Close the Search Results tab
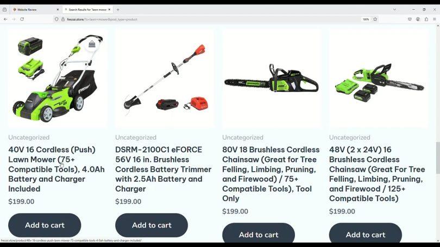440x247 pixels. click(x=109, y=10)
